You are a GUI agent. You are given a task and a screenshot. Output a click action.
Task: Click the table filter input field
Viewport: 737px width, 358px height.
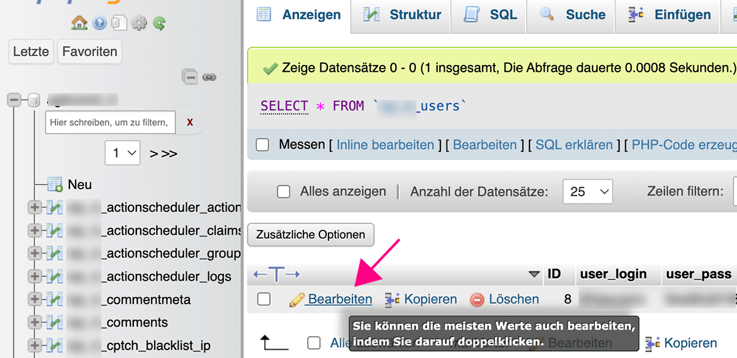pyautogui.click(x=110, y=123)
